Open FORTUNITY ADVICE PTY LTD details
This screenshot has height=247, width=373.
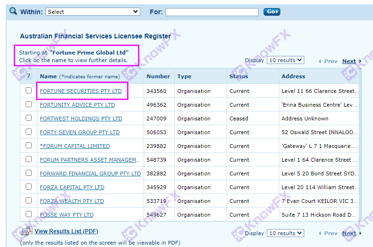(77, 105)
